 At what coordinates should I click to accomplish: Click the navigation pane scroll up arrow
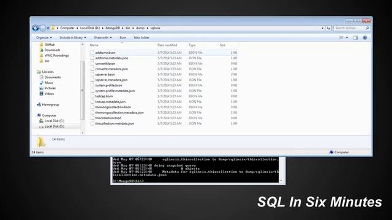pos(83,45)
